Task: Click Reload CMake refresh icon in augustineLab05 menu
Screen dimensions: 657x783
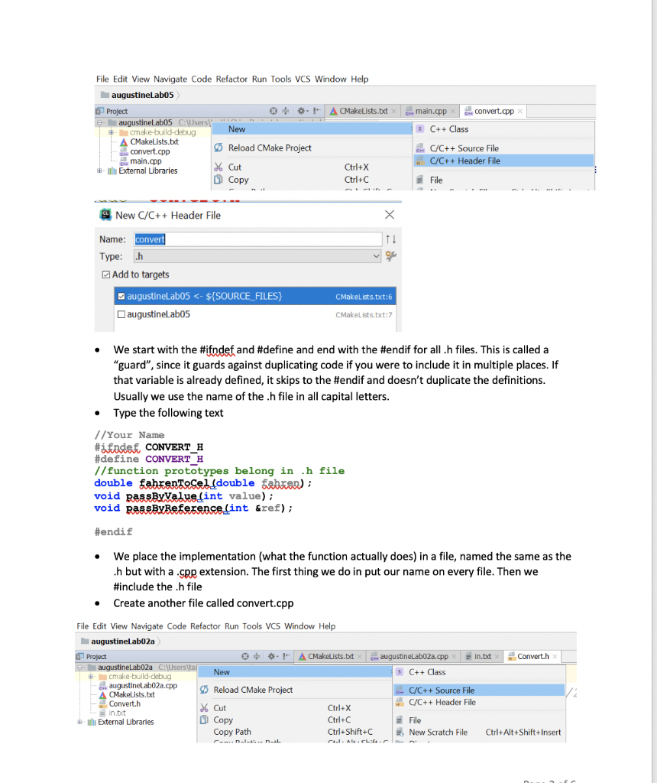Action: coord(218,148)
